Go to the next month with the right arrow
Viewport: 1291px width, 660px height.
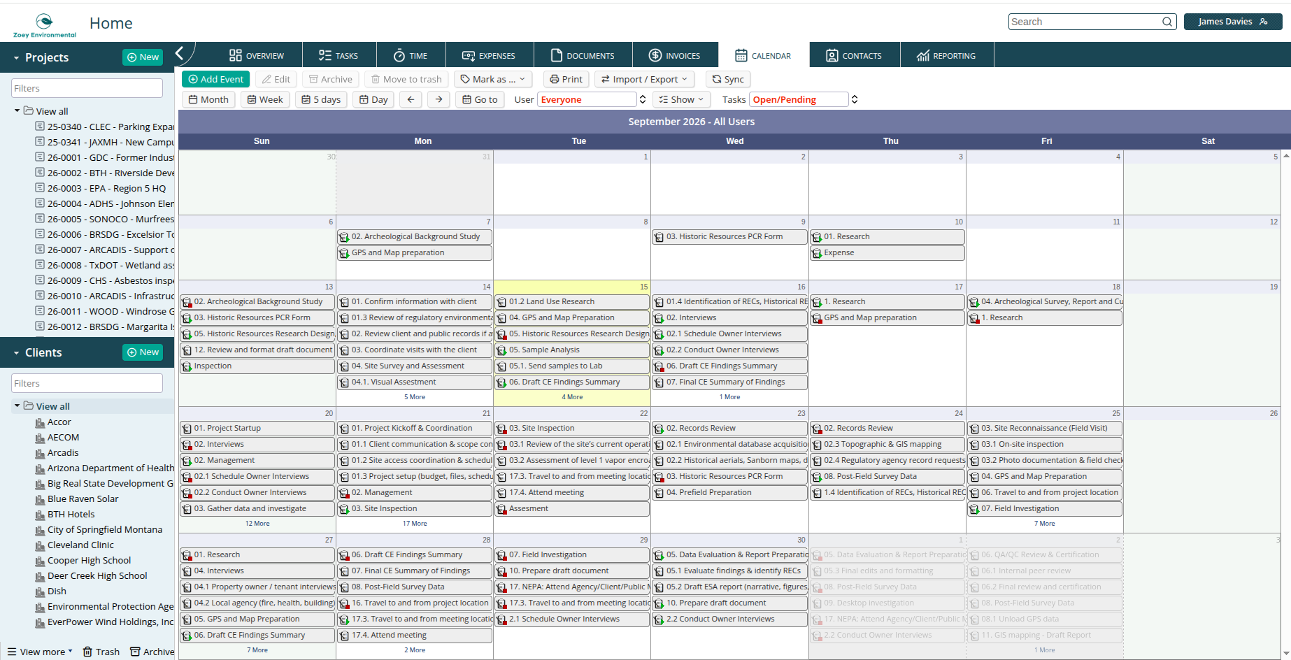[x=438, y=99]
